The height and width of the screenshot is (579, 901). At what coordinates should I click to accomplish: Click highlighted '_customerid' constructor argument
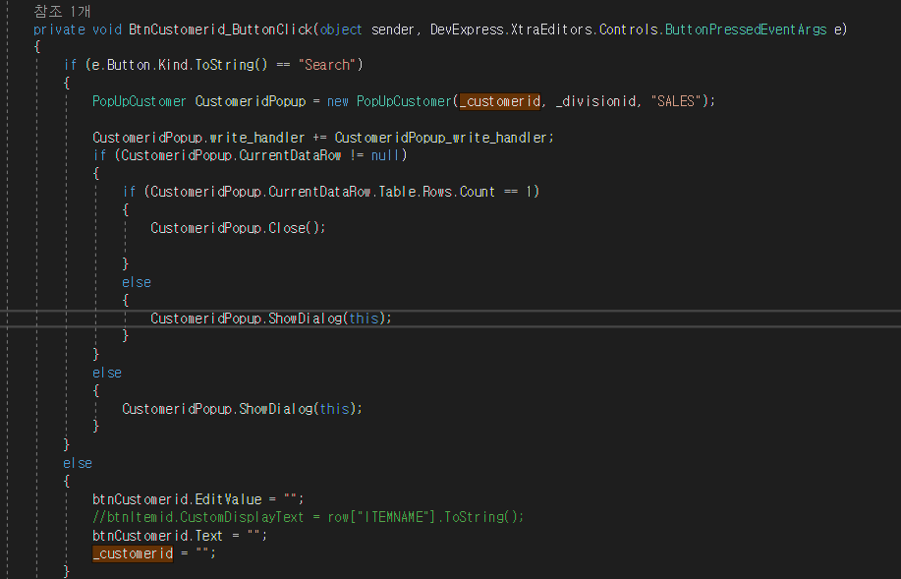pos(500,101)
